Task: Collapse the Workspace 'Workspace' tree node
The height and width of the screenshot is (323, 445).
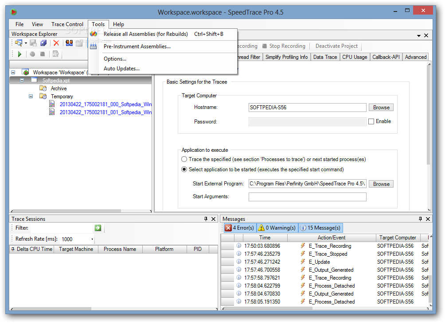Action: click(x=13, y=72)
